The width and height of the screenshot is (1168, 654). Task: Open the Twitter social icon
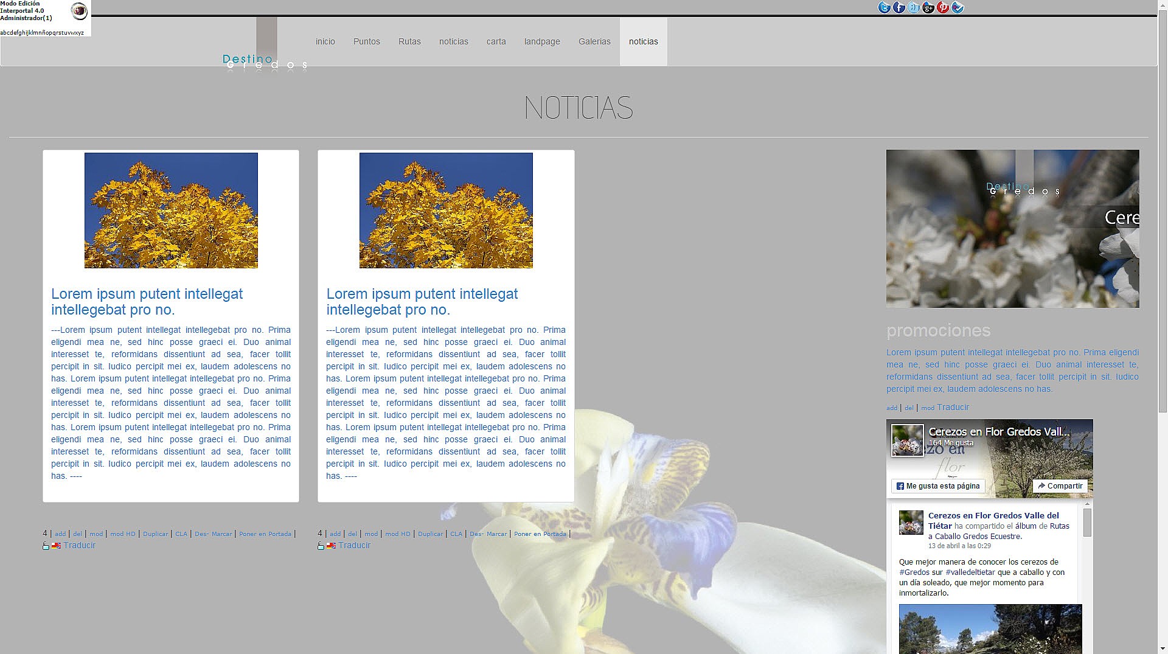885,7
